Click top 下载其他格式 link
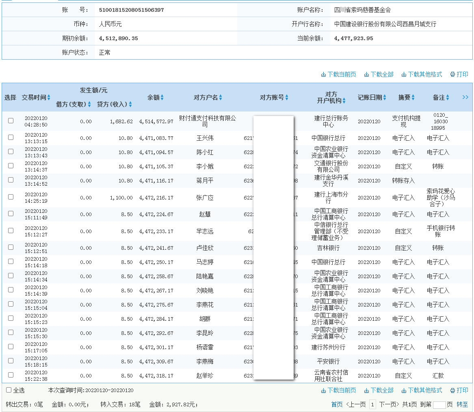Viewport: 474px width, 412px height. tap(422, 74)
